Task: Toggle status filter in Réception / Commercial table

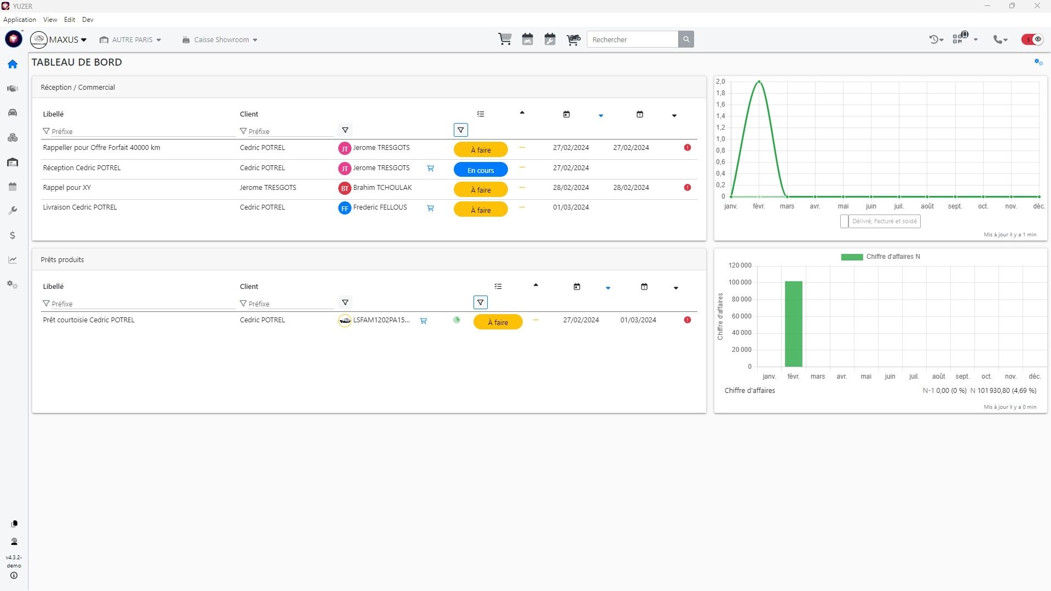Action: [x=461, y=130]
